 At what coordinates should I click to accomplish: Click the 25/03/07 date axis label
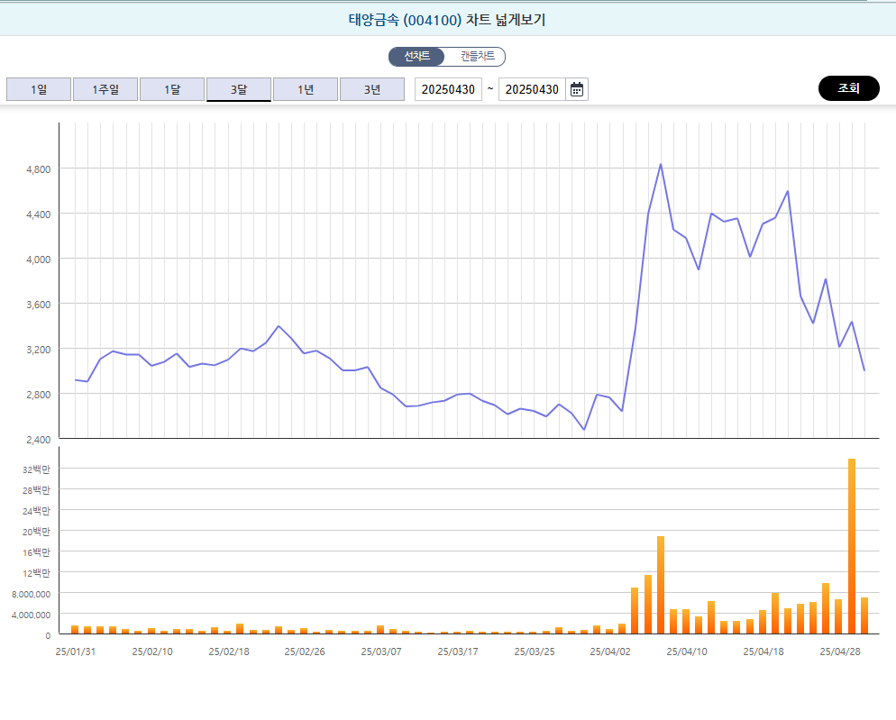click(x=381, y=652)
